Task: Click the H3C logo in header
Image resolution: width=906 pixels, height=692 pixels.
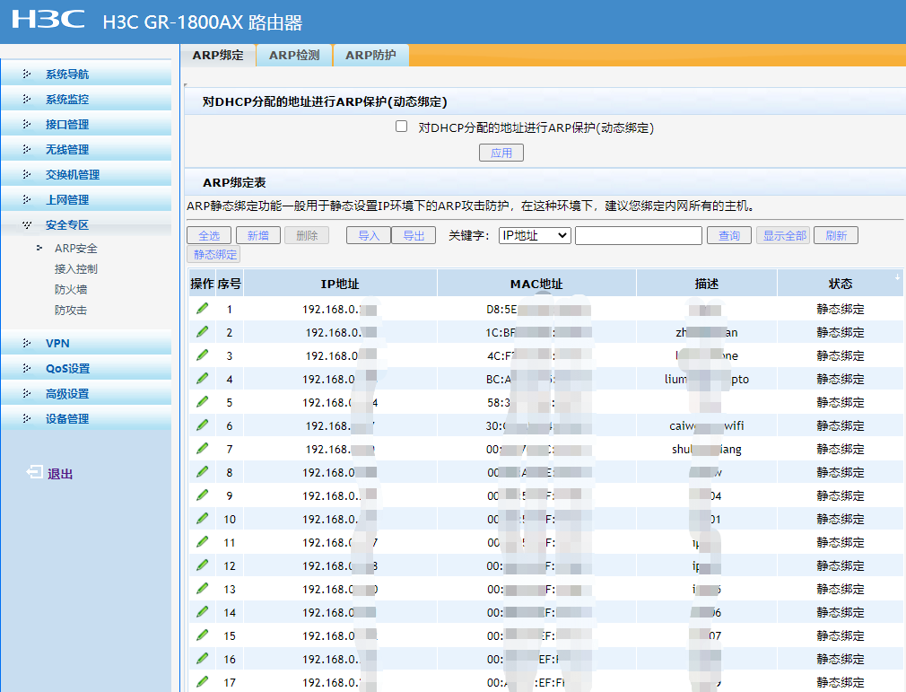Action: pos(48,20)
